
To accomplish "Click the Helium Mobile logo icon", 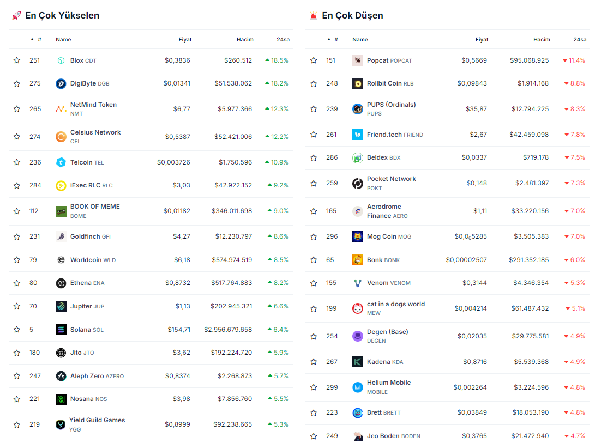I will [357, 387].
